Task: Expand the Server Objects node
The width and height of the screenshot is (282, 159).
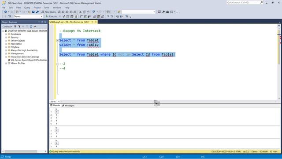Action: point(6,41)
